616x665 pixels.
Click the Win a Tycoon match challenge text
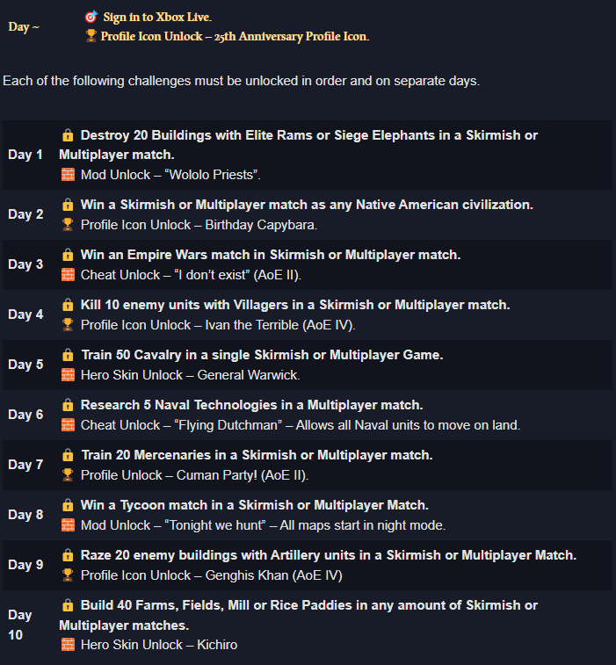click(255, 505)
